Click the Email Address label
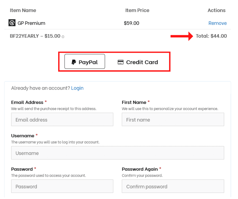Viewport: 238px width, 199px height. (x=27, y=102)
